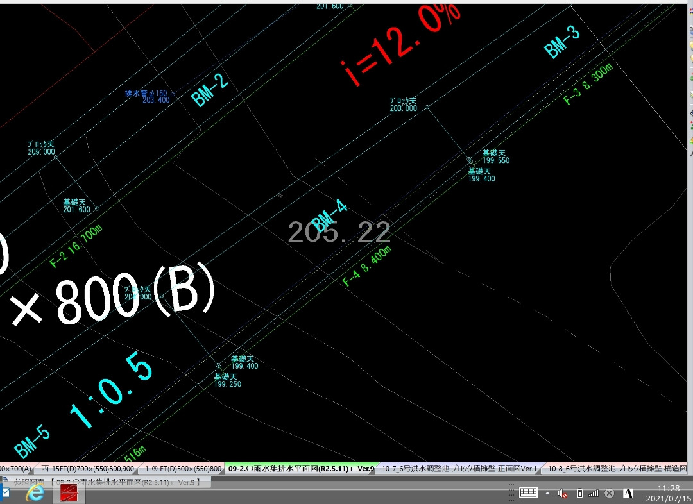Select the green F-3 8.300m label
Image resolution: width=693 pixels, height=504 pixels.
(x=588, y=84)
